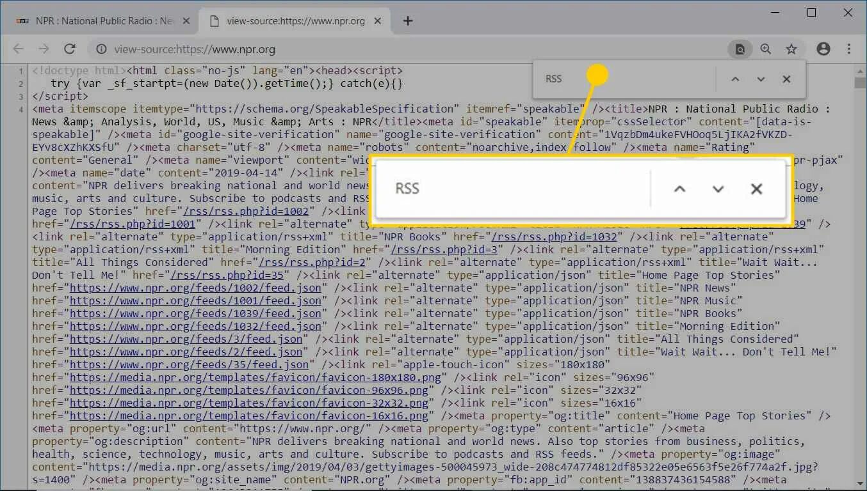The image size is (867, 491).
Task: Open the Chrome profile avatar
Action: coord(823,49)
